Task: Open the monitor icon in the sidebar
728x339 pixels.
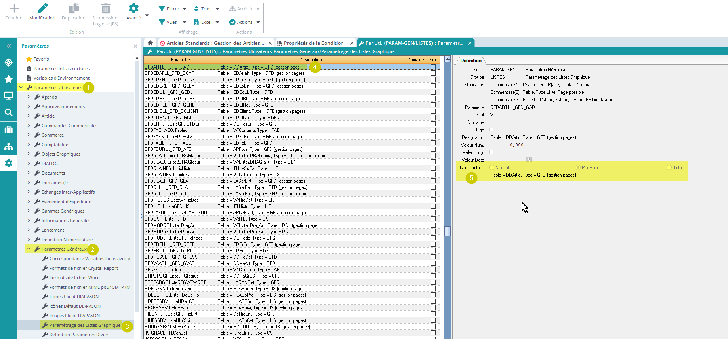Action: pos(8,96)
